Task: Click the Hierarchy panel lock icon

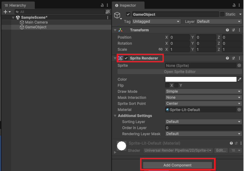Action: point(102,5)
